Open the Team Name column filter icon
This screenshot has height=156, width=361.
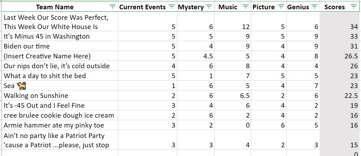(x=112, y=7)
